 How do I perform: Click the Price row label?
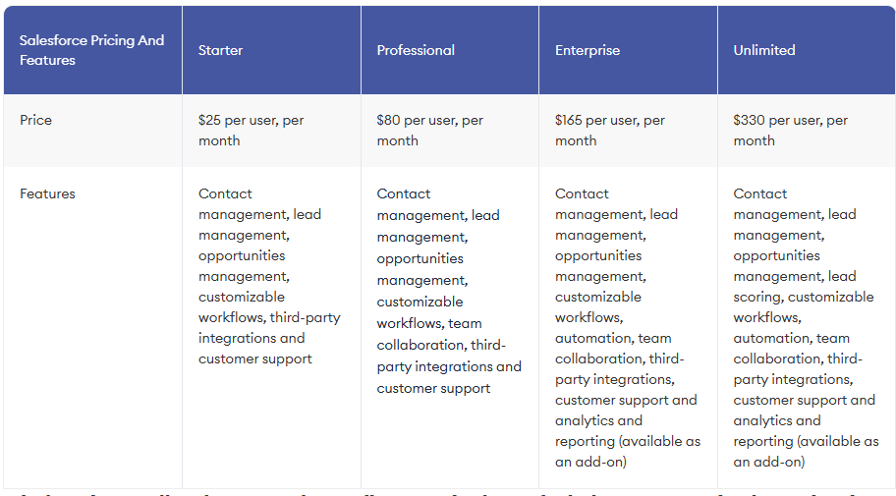click(x=36, y=120)
